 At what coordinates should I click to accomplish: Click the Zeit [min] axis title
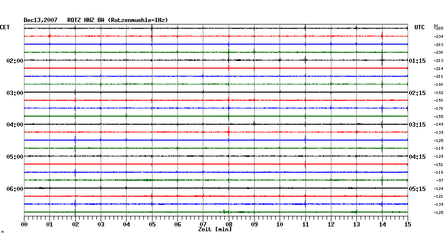pyautogui.click(x=215, y=229)
